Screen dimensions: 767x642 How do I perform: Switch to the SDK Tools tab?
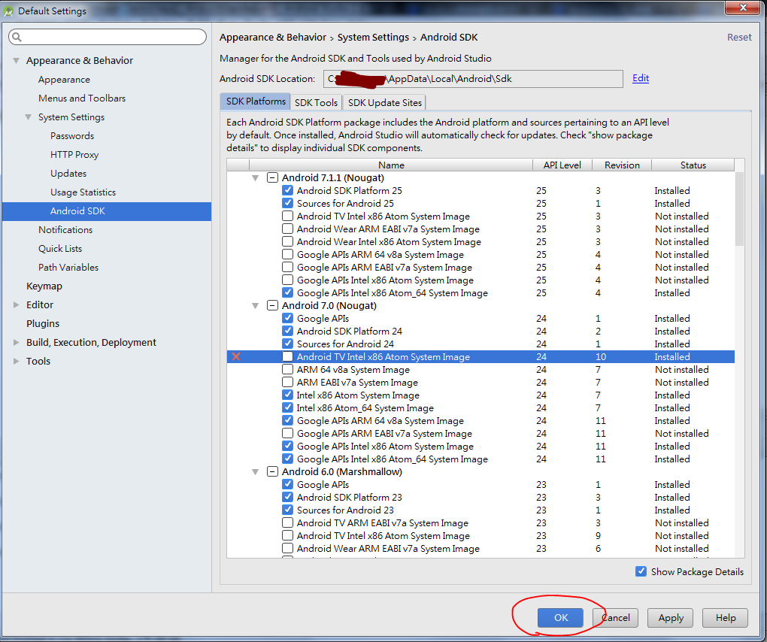pyautogui.click(x=316, y=103)
